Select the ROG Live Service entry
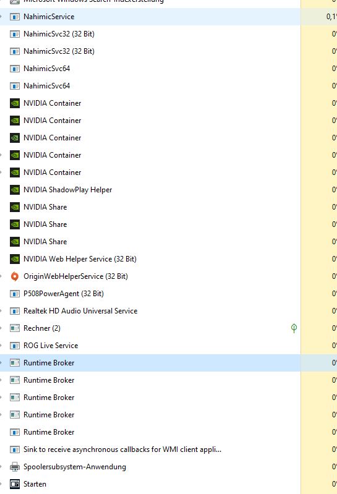Viewport: 337px width, 494px height. [51, 346]
